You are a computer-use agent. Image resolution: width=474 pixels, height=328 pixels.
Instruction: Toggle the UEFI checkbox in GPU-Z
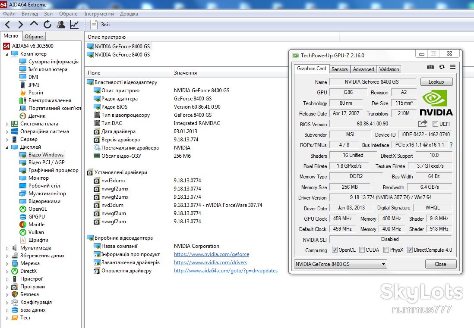pos(435,124)
